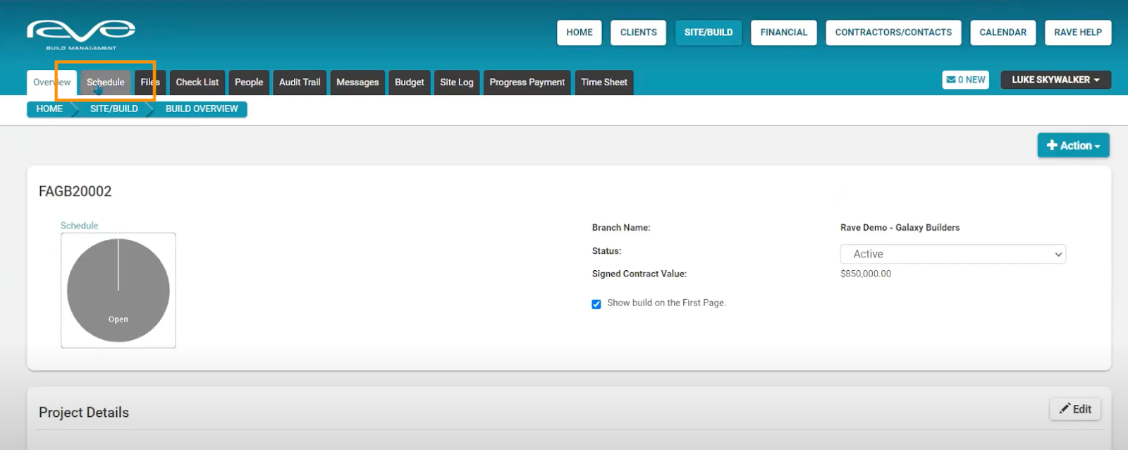Open the Messages tab
Screen dimensions: 1128x450
[357, 83]
